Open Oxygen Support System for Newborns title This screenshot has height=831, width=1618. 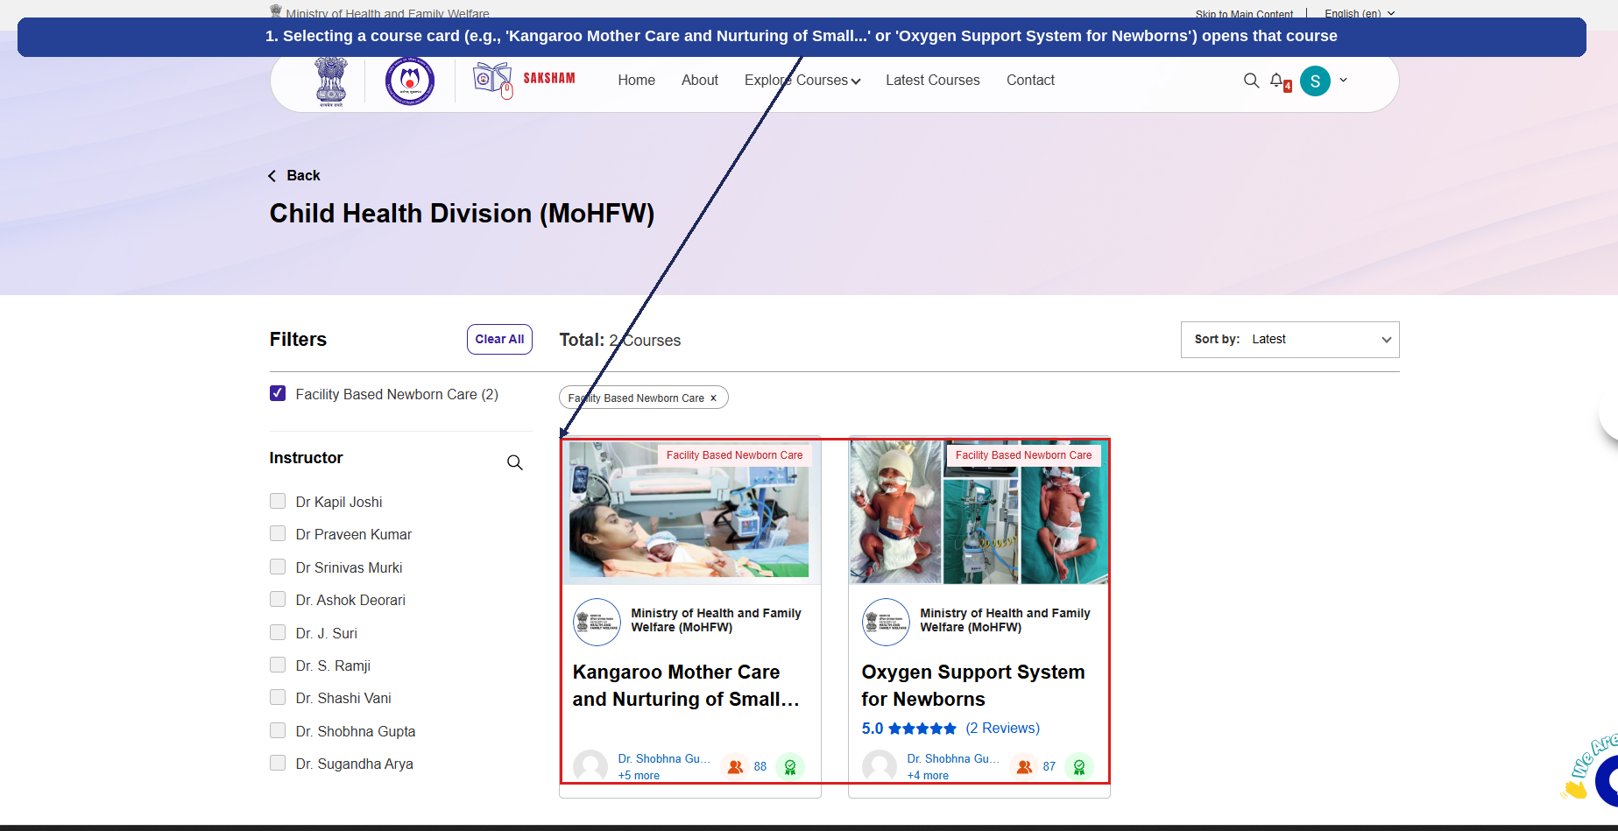[x=973, y=686]
